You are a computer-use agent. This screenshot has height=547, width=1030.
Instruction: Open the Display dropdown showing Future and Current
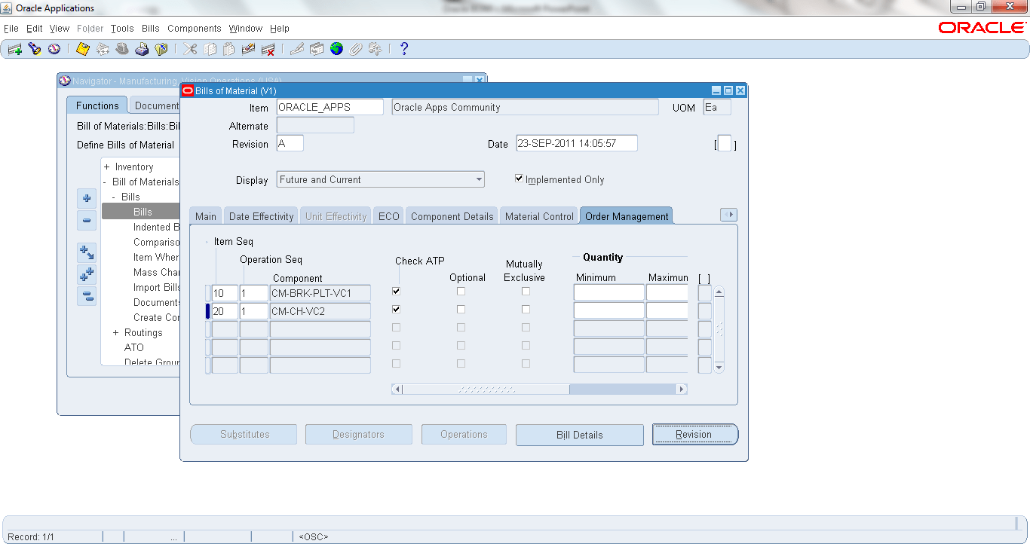(478, 179)
